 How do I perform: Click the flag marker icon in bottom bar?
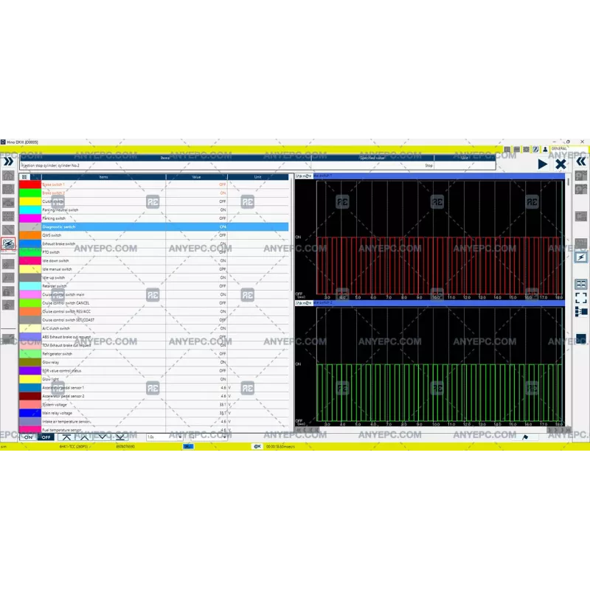pyautogui.click(x=525, y=437)
